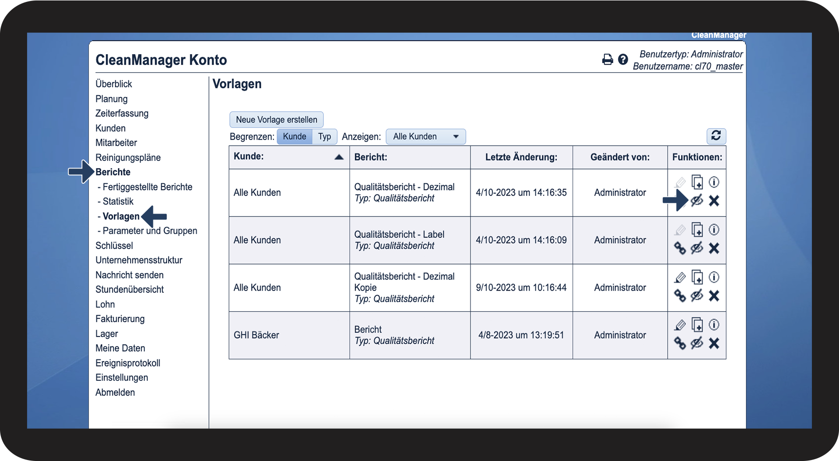The image size is (839, 461).
Task: Go to Schlüssel in the sidebar
Action: [114, 245]
